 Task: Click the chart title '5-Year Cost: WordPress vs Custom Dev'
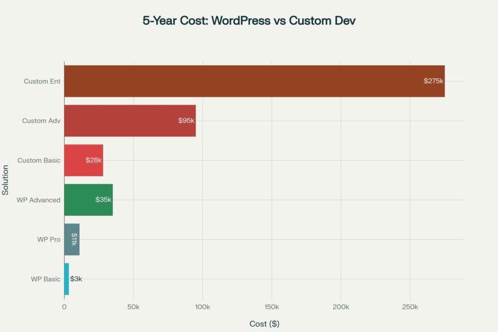(249, 20)
